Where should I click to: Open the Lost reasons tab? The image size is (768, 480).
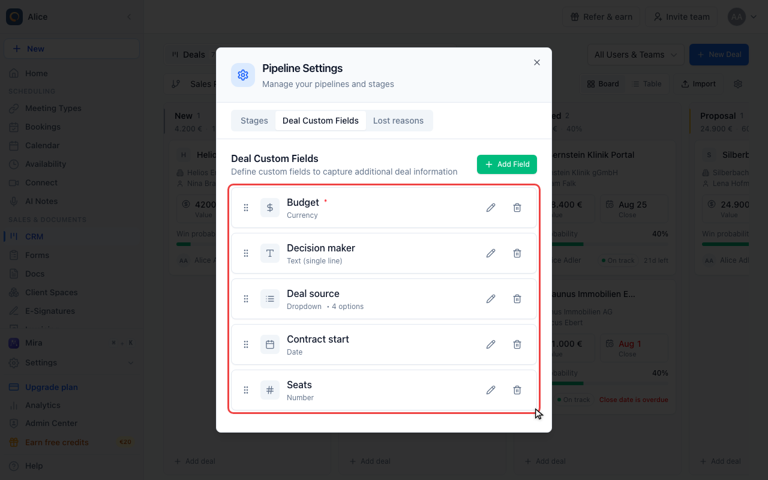[x=398, y=121]
